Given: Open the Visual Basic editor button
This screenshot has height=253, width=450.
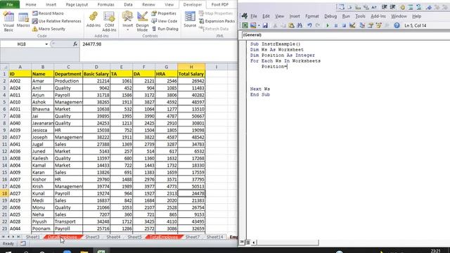Looking at the screenshot, I should tap(8, 22).
